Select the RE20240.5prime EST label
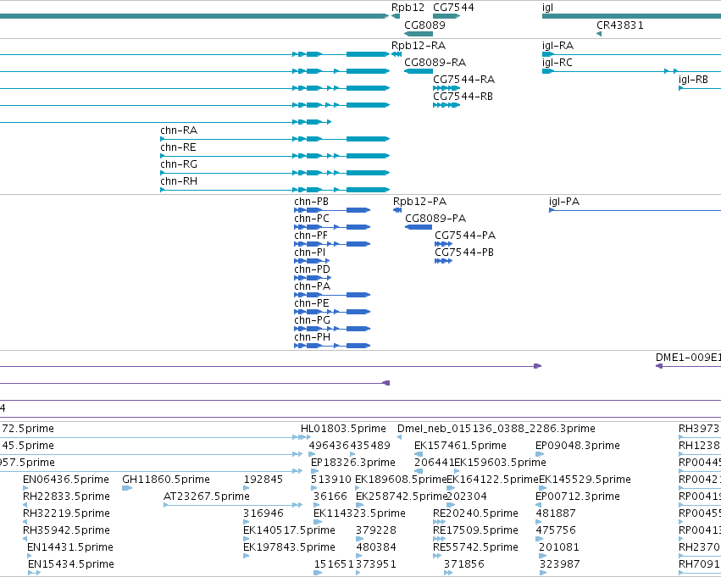This screenshot has height=577, width=721. point(475,514)
